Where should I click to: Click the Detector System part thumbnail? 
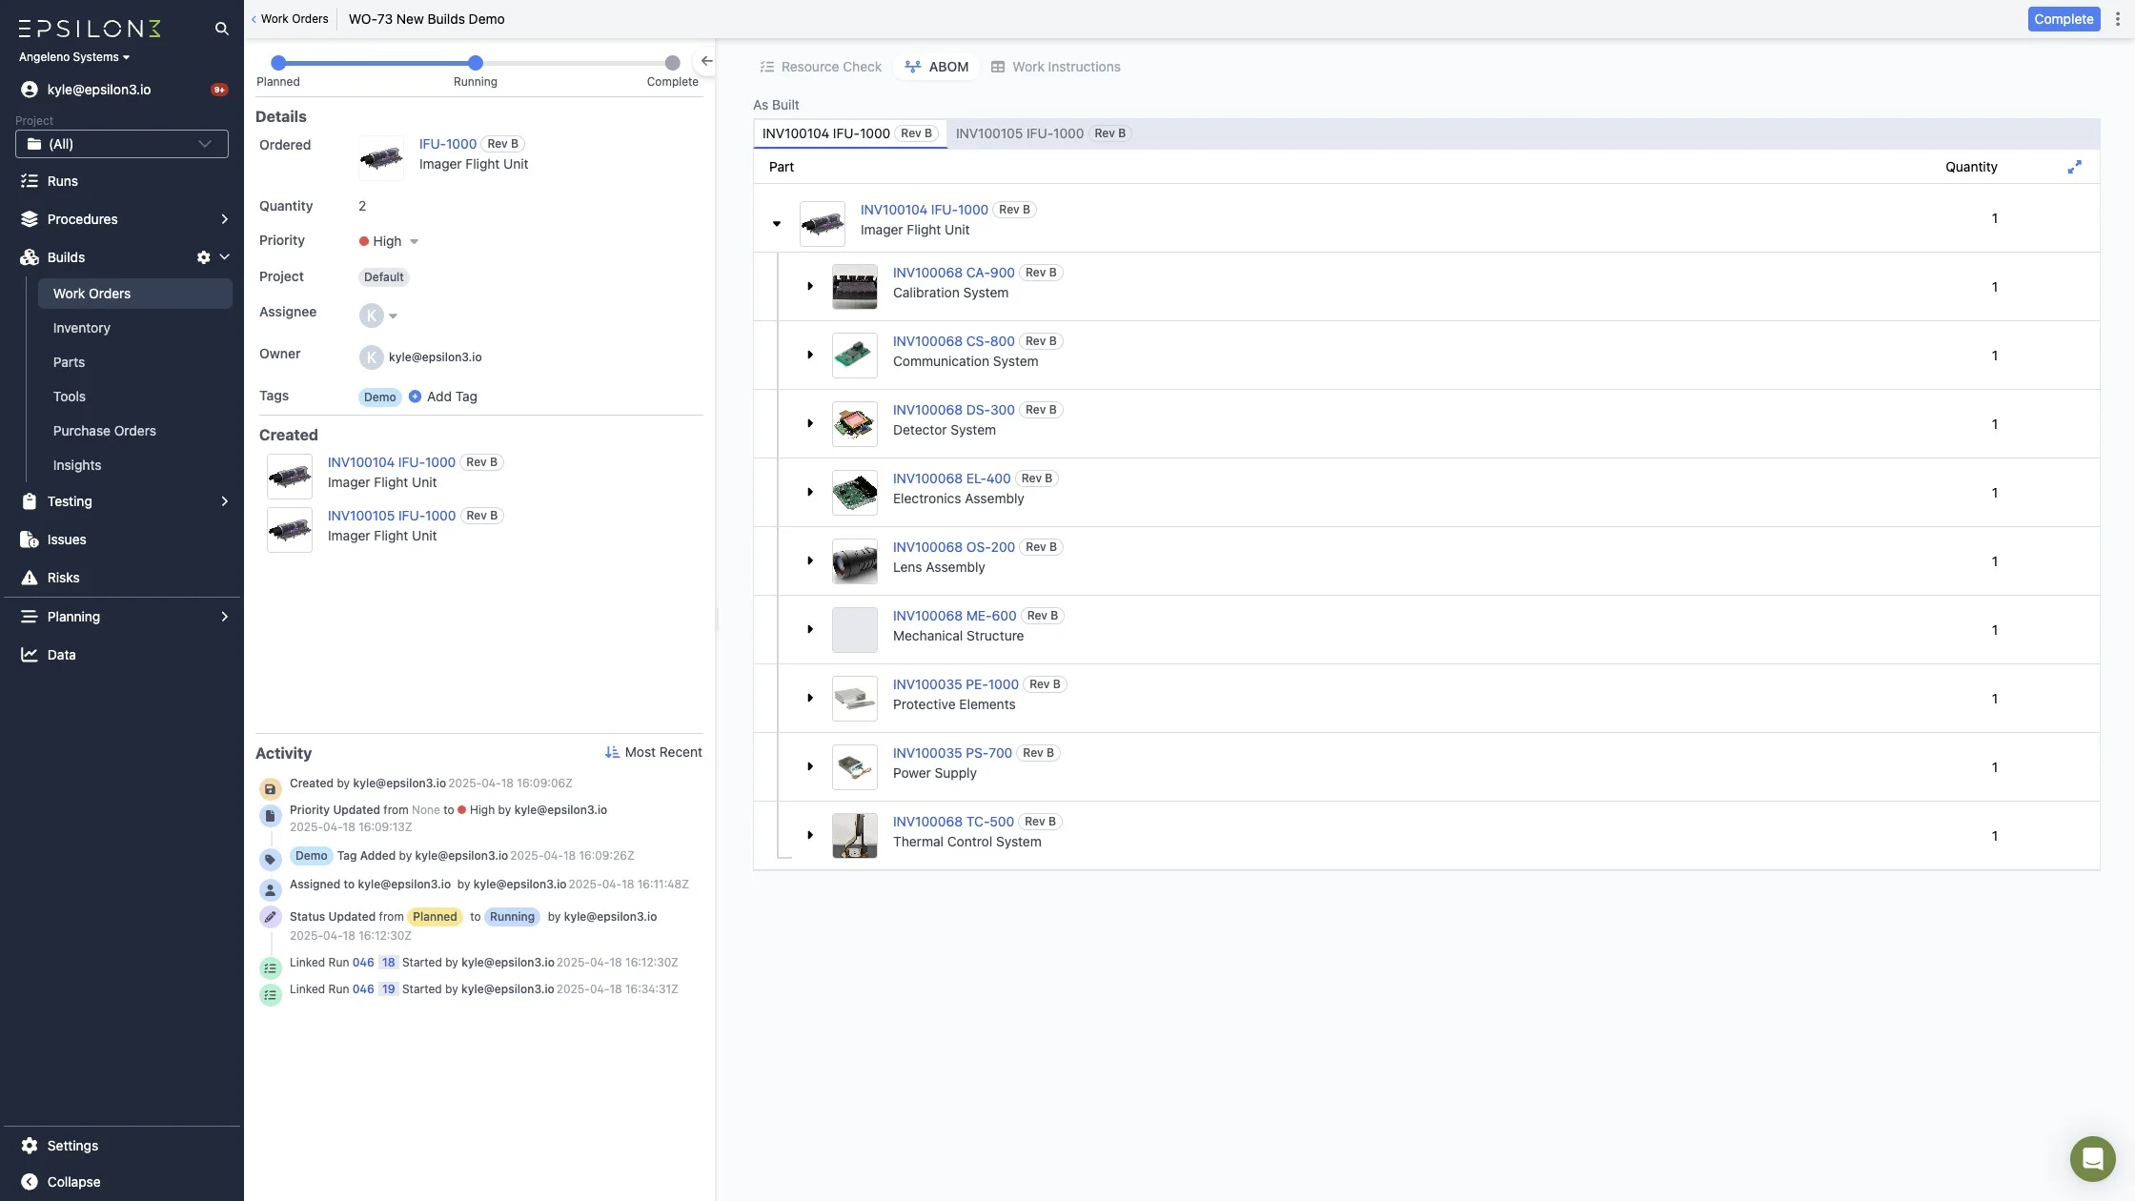point(854,424)
